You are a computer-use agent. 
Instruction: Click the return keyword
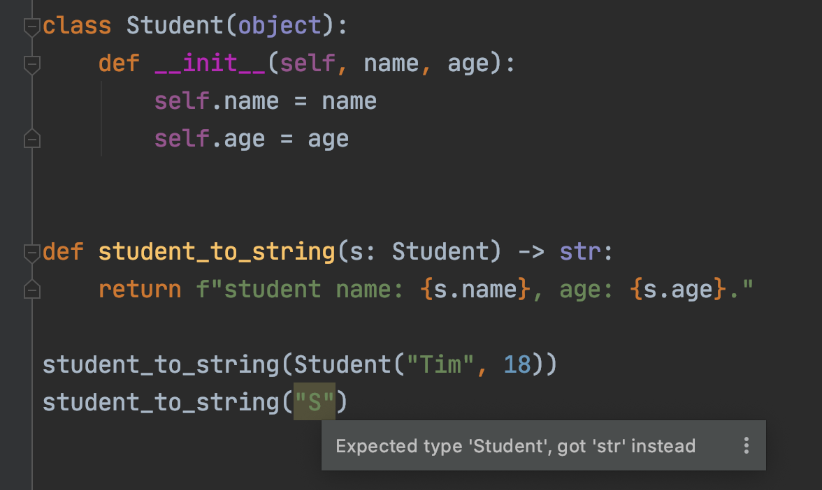tap(140, 289)
